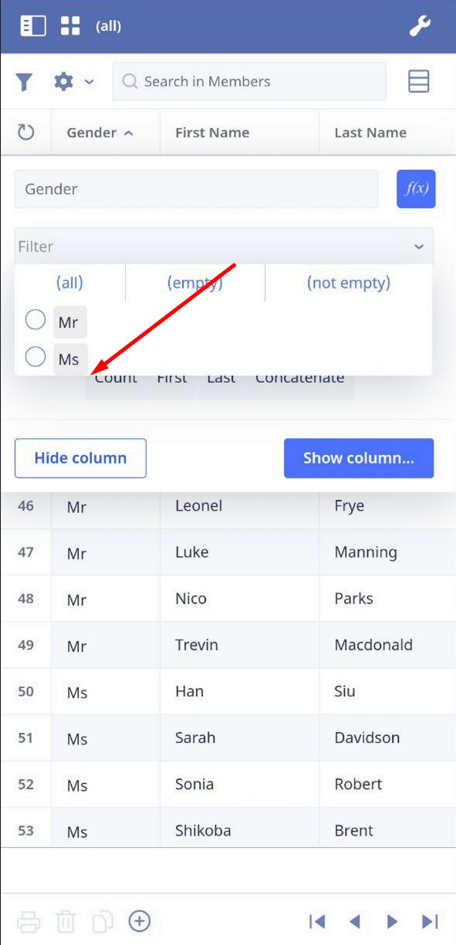Click the Show column... button
The height and width of the screenshot is (945, 456).
359,458
